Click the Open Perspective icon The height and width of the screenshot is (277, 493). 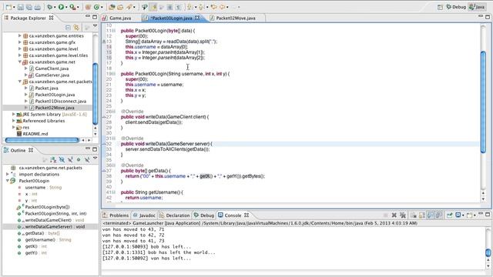(440, 7)
